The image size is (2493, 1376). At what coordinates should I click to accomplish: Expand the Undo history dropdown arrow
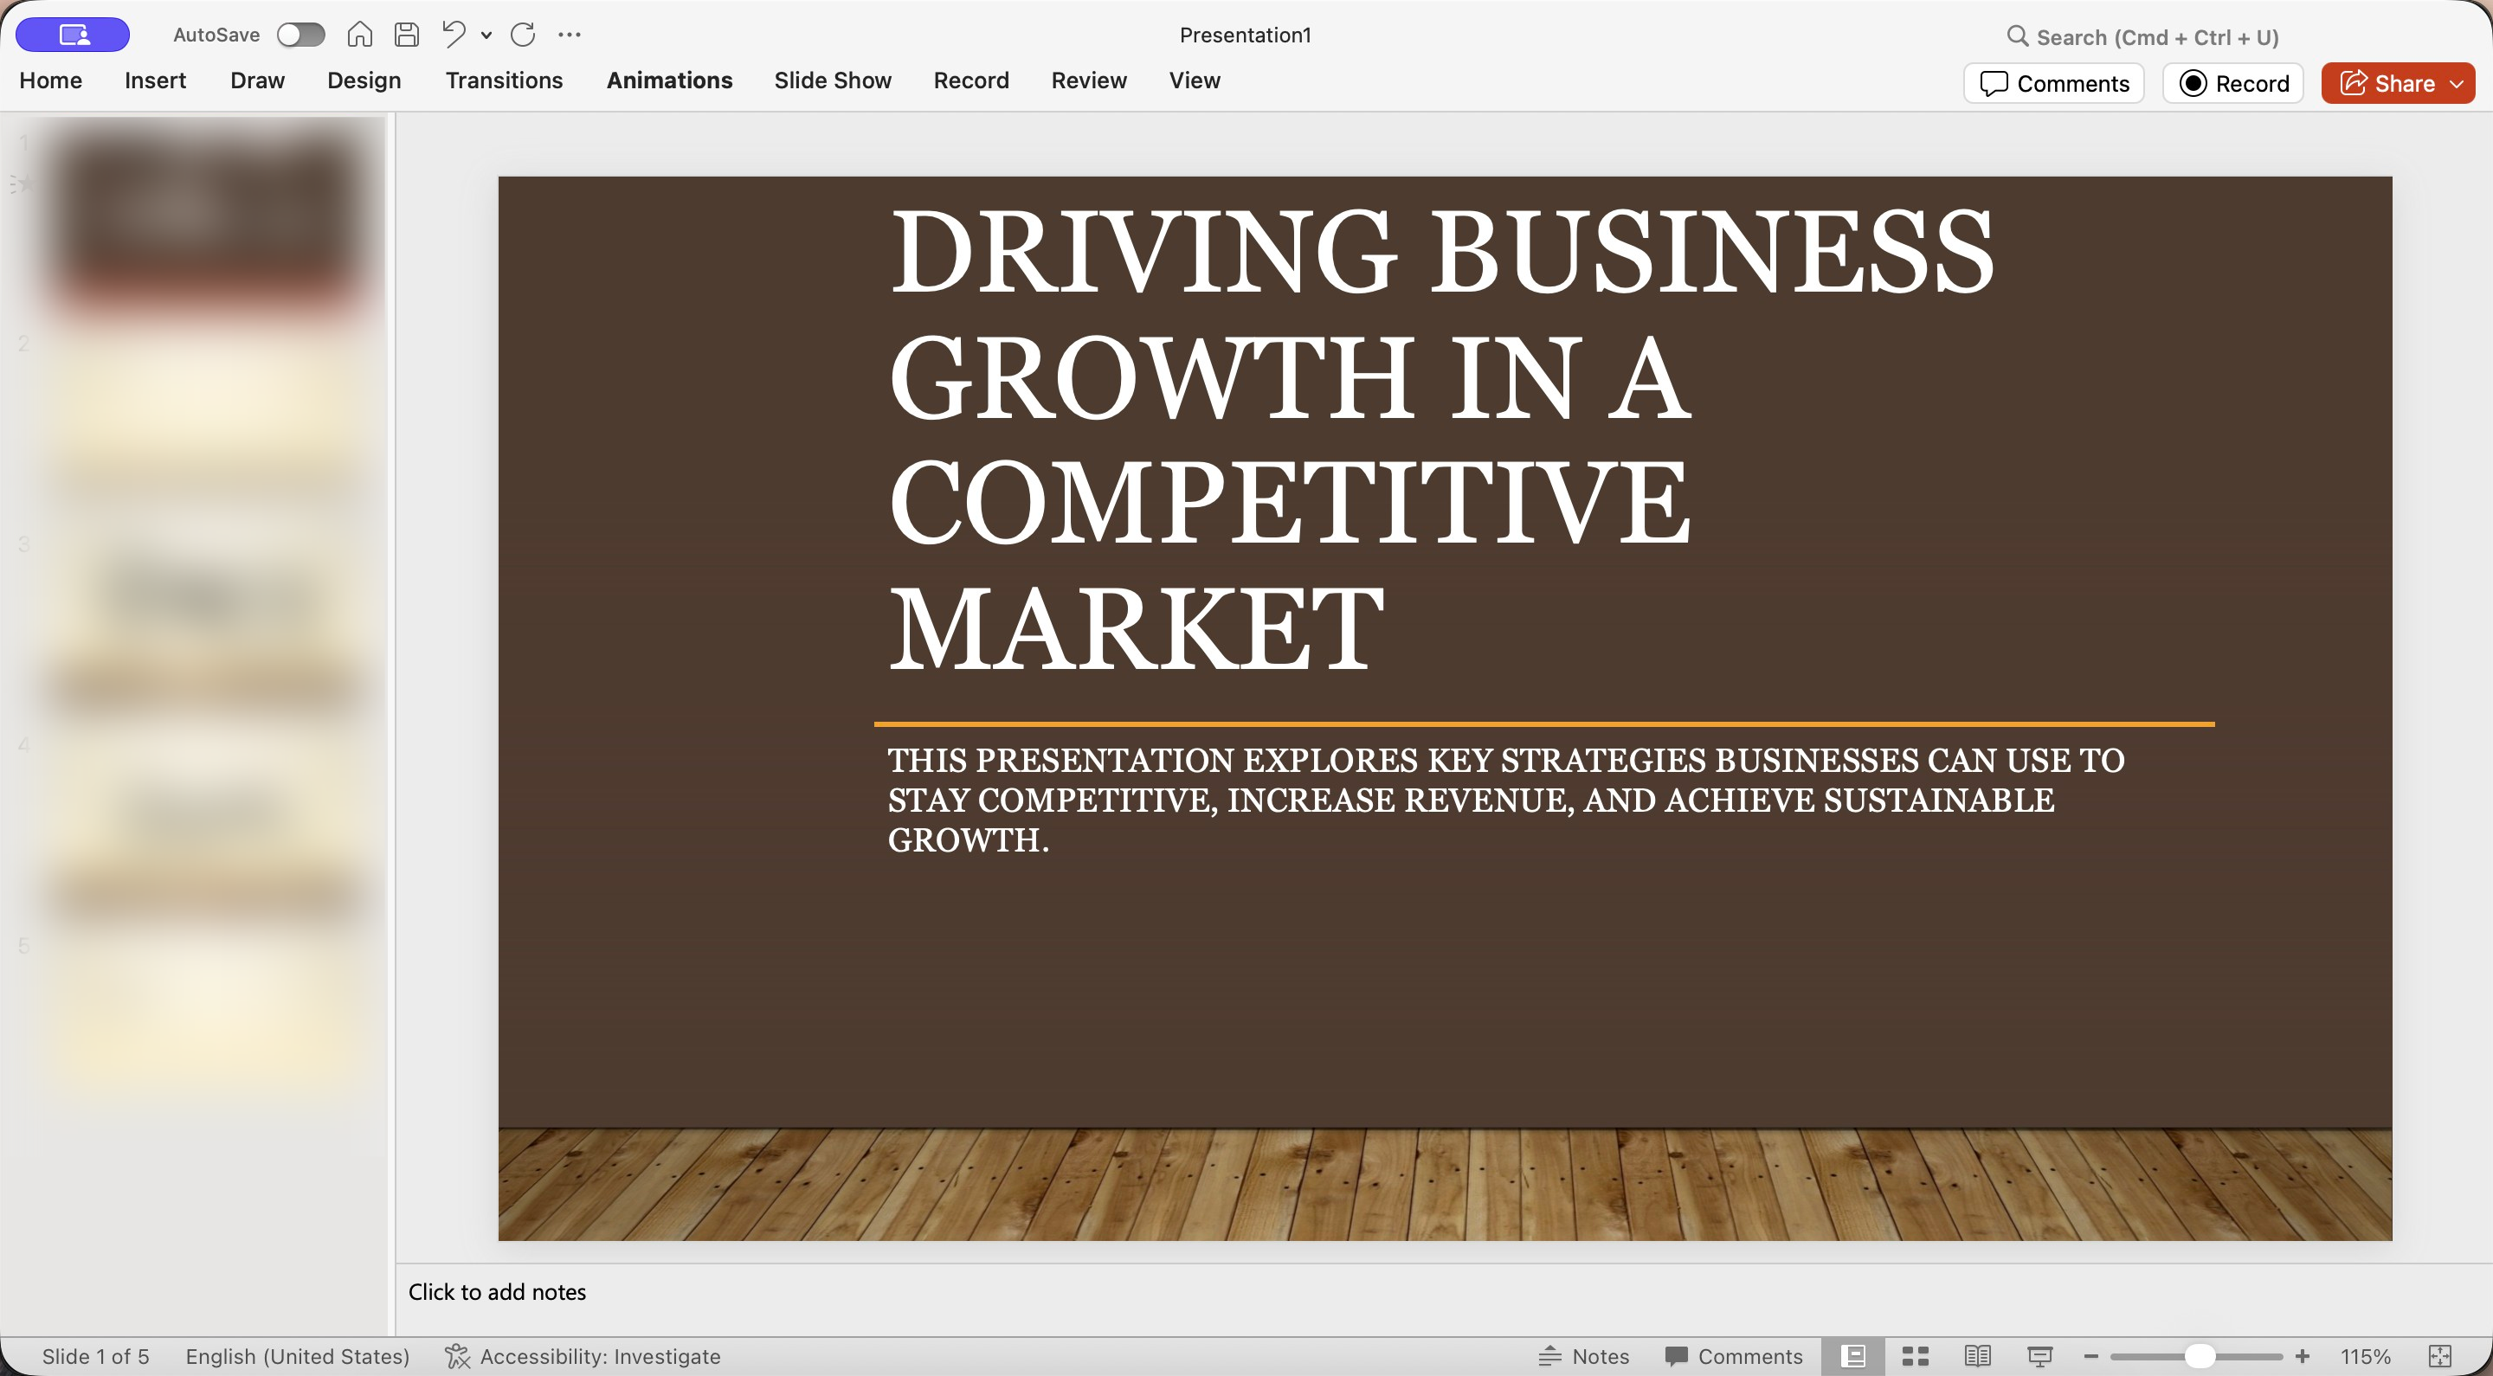pyautogui.click(x=486, y=35)
